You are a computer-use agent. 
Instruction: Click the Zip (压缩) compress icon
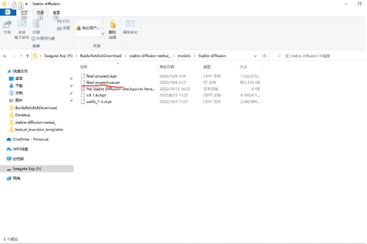tap(36, 24)
